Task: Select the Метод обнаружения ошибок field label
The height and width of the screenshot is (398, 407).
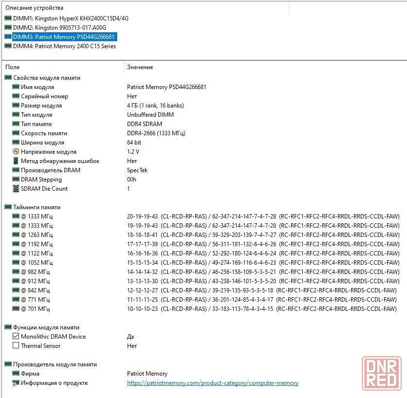Action: point(60,161)
